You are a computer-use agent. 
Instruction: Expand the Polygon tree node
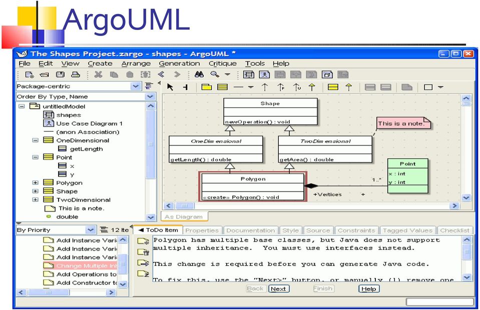point(36,182)
